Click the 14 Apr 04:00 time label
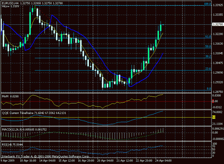The width and height of the screenshot is (224, 164). coord(47,160)
